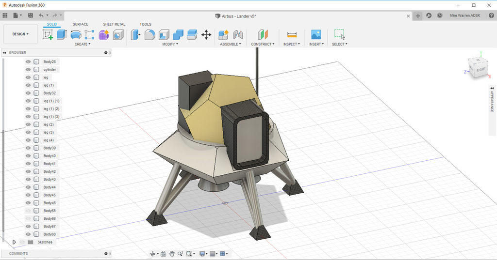This screenshot has width=497, height=260.
Task: Expand the COMMENTS panel
Action: tap(106, 254)
